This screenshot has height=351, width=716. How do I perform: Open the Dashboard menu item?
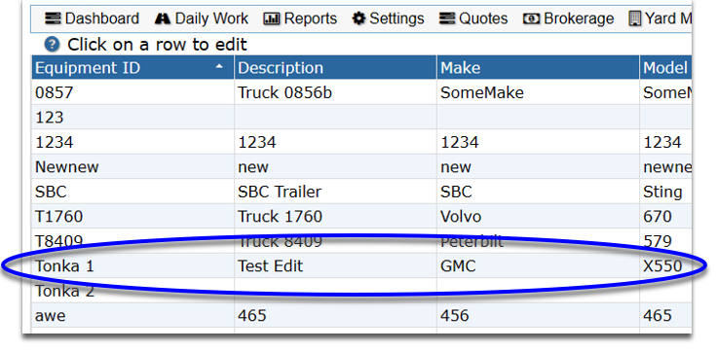pos(92,18)
